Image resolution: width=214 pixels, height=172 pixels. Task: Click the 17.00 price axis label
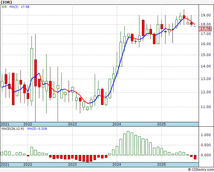[206, 34]
